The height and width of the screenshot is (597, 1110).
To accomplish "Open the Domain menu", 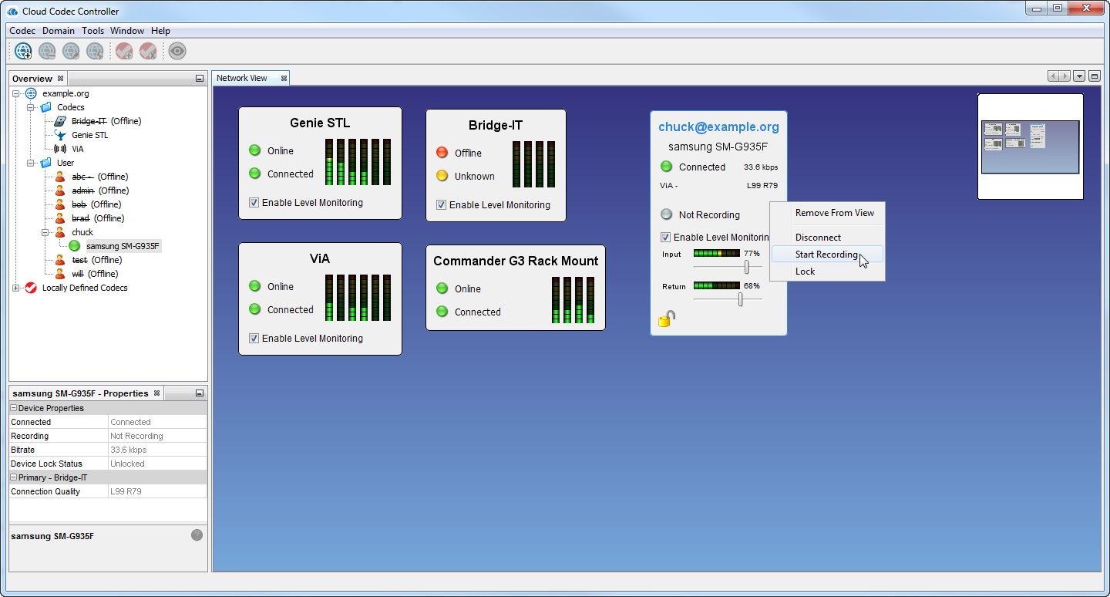I will pyautogui.click(x=59, y=31).
